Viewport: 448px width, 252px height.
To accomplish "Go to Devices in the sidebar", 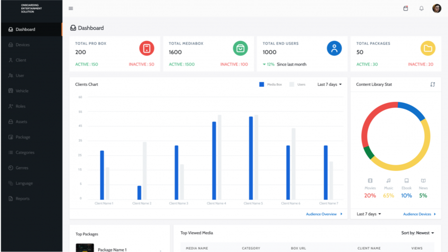I will tap(22, 45).
